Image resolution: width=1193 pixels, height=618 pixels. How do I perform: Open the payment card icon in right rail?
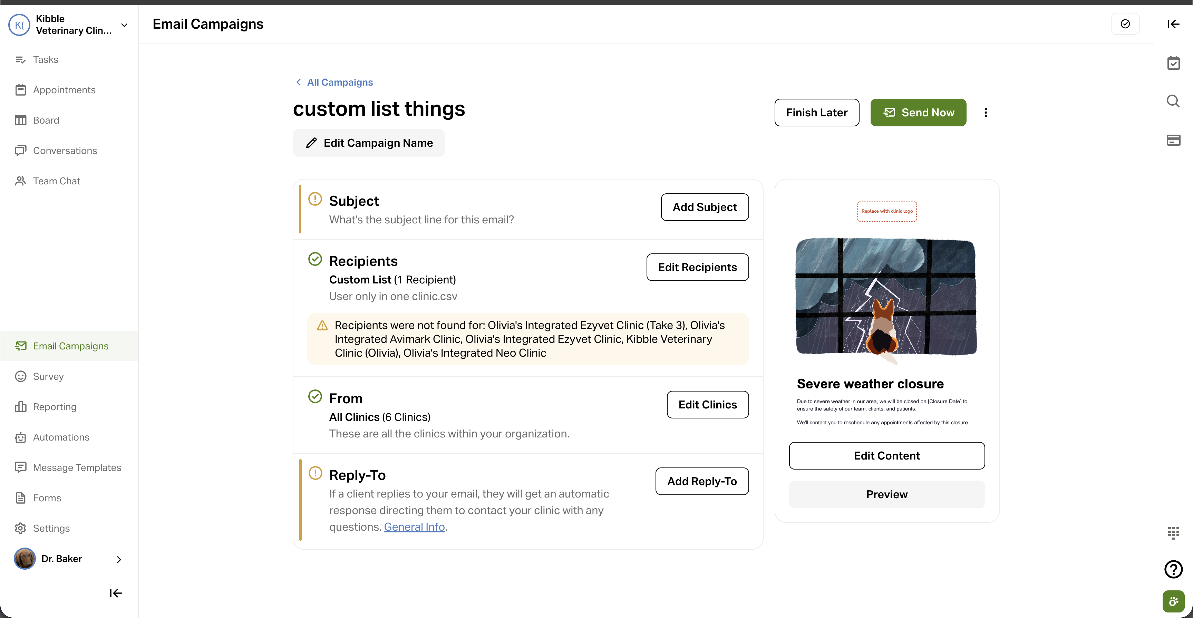pyautogui.click(x=1173, y=140)
